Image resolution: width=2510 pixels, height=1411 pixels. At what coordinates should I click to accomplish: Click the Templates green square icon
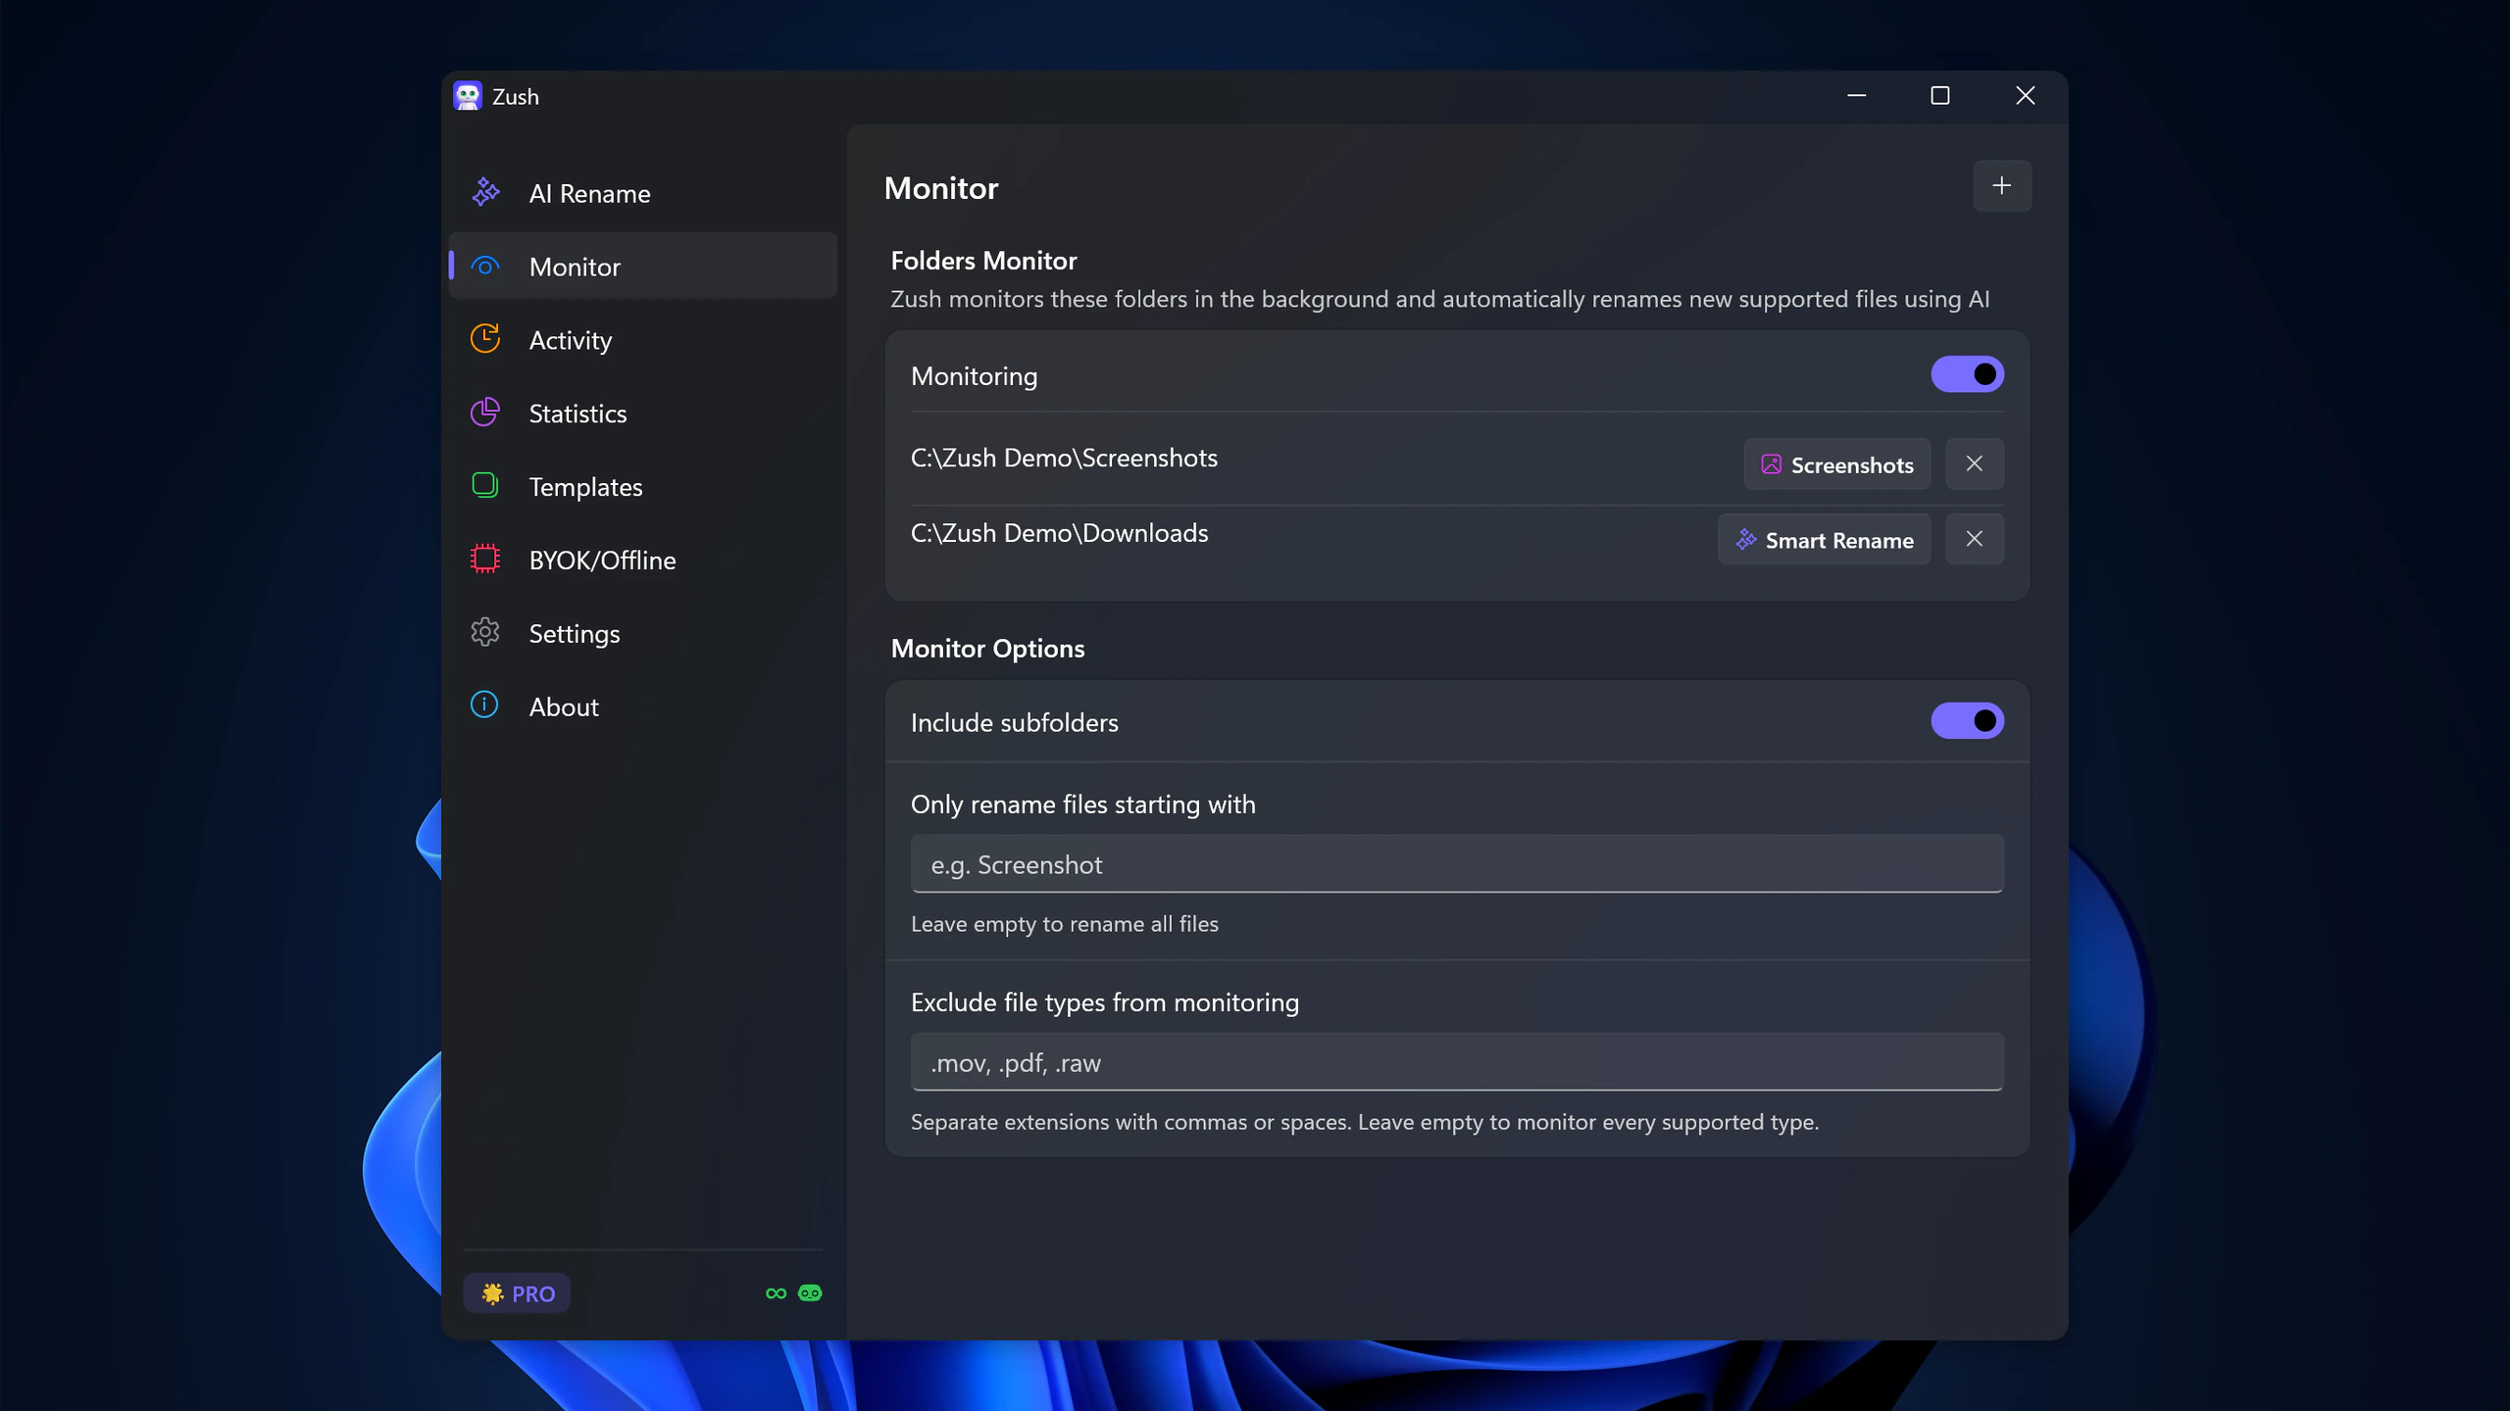pos(485,486)
